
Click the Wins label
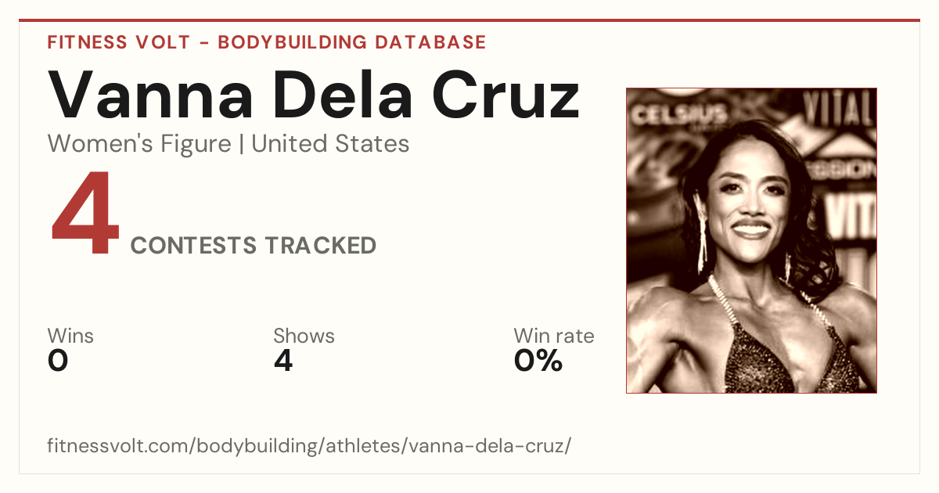pyautogui.click(x=70, y=336)
